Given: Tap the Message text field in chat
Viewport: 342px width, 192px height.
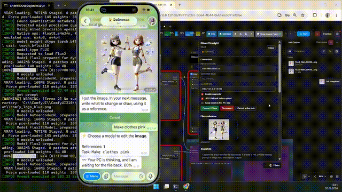Looking at the screenshot, I should [x=128, y=176].
